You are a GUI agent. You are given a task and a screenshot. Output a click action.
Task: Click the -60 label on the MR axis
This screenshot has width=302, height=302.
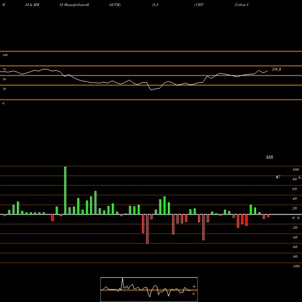coord(295,247)
